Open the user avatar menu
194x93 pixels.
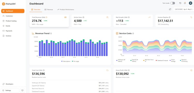click(x=191, y=3)
